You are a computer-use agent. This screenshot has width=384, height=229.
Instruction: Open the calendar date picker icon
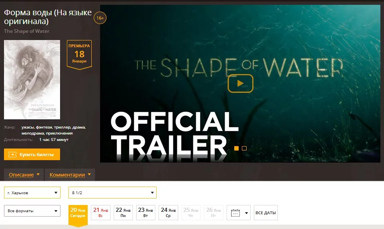pos(235,213)
